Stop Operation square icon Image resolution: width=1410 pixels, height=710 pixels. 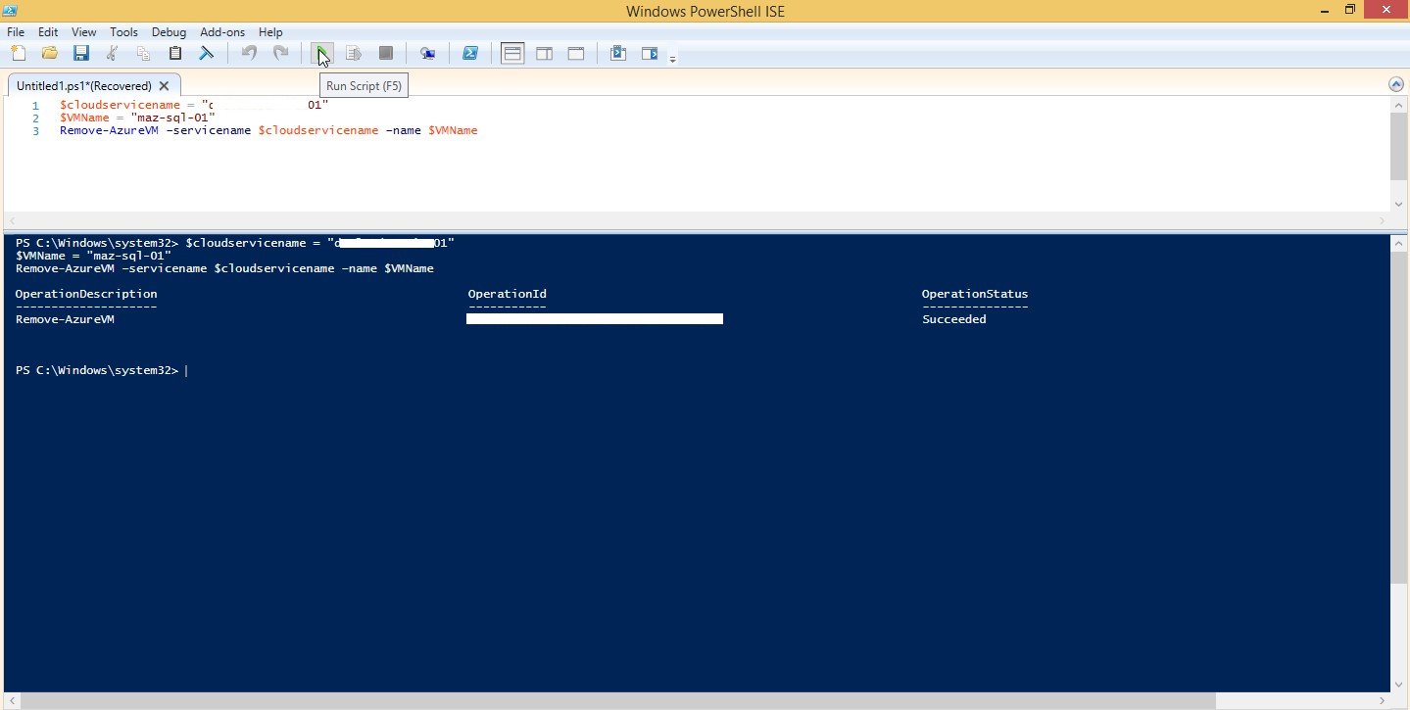point(385,53)
